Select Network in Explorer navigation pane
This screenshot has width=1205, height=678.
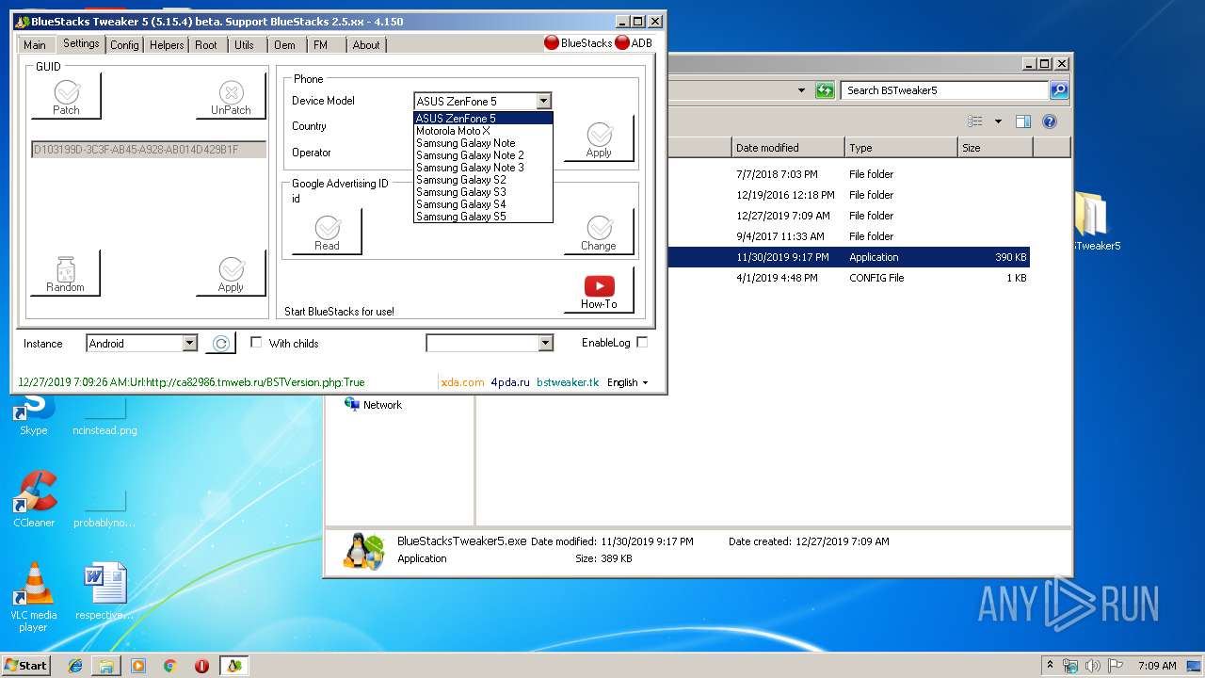(373, 405)
